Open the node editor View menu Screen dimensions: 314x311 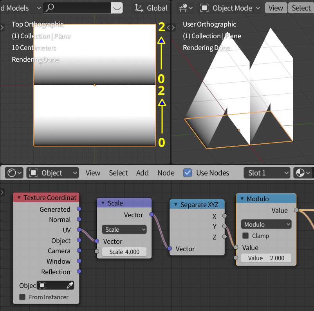93,173
